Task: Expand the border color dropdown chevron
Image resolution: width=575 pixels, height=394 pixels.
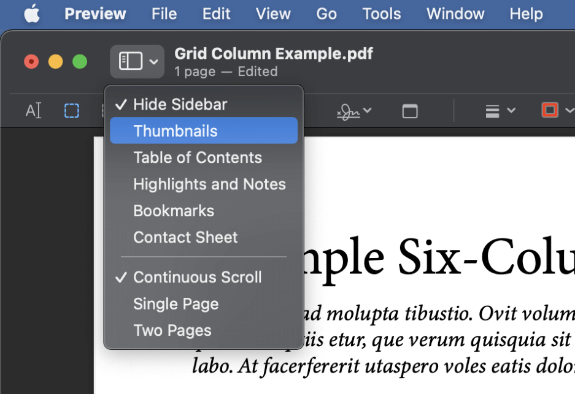Action: 570,110
